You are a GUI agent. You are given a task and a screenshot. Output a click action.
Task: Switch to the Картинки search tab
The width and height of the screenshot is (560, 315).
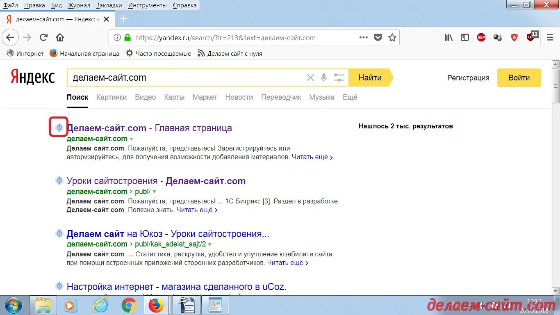(x=112, y=97)
